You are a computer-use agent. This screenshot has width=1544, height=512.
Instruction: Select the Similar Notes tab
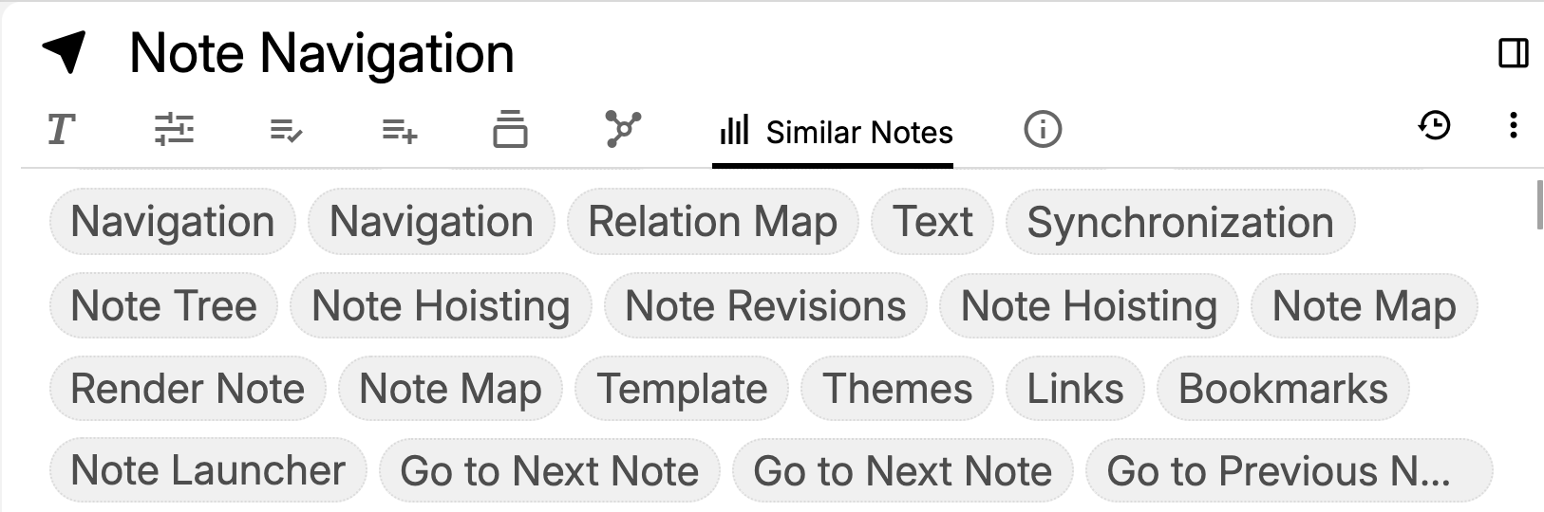(x=836, y=132)
